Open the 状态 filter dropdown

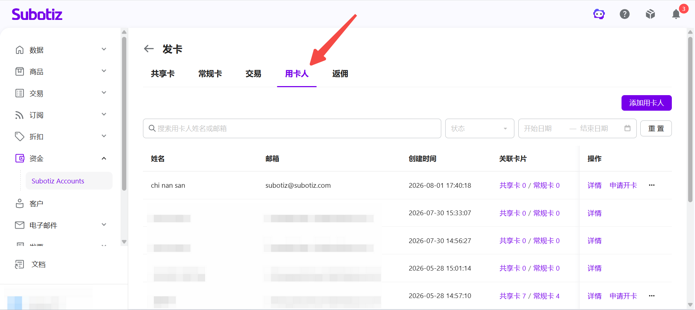pos(480,128)
